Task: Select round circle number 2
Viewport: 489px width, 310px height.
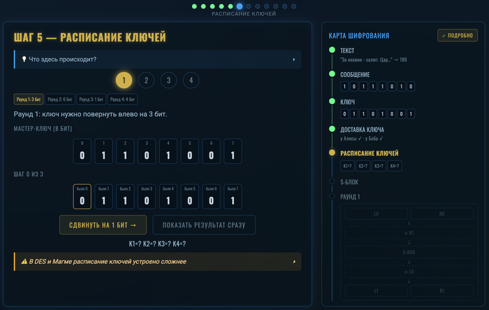Action: [x=146, y=80]
